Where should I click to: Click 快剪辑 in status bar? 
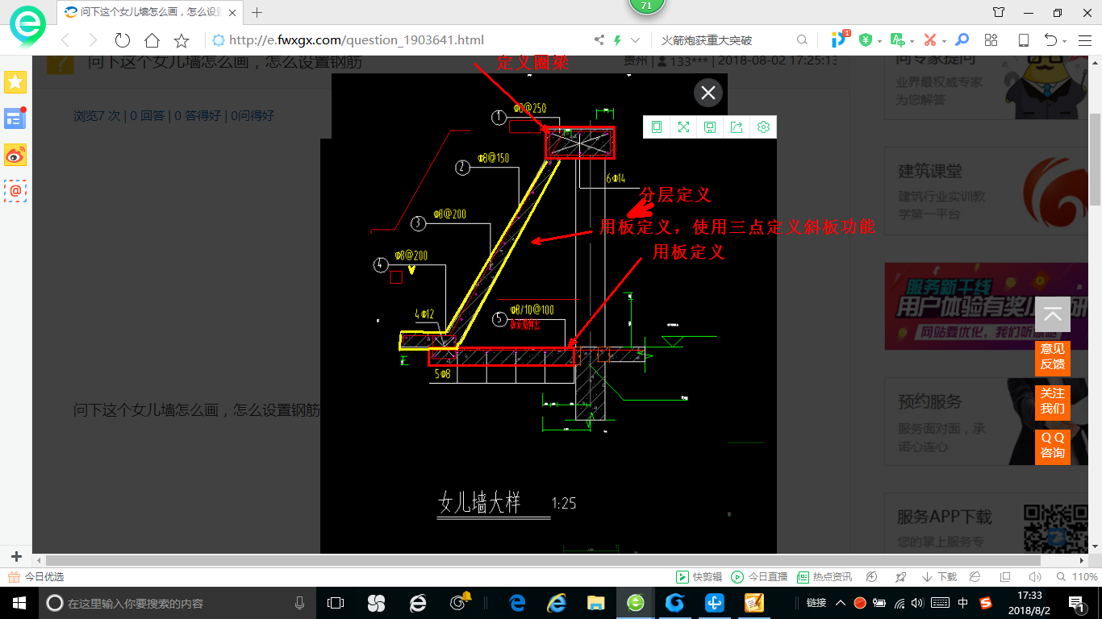(x=699, y=577)
